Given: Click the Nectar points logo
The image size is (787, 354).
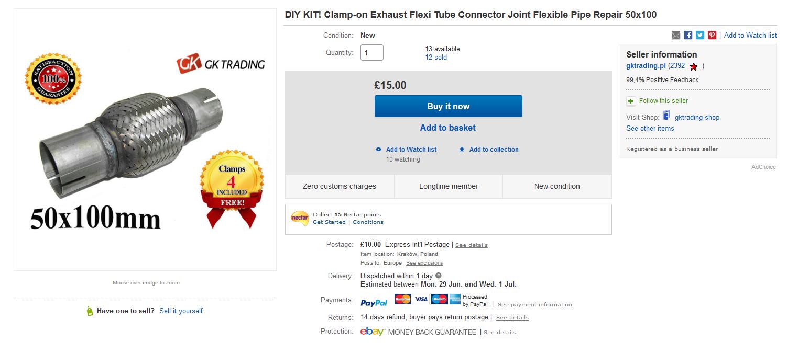Looking at the screenshot, I should tap(300, 218).
